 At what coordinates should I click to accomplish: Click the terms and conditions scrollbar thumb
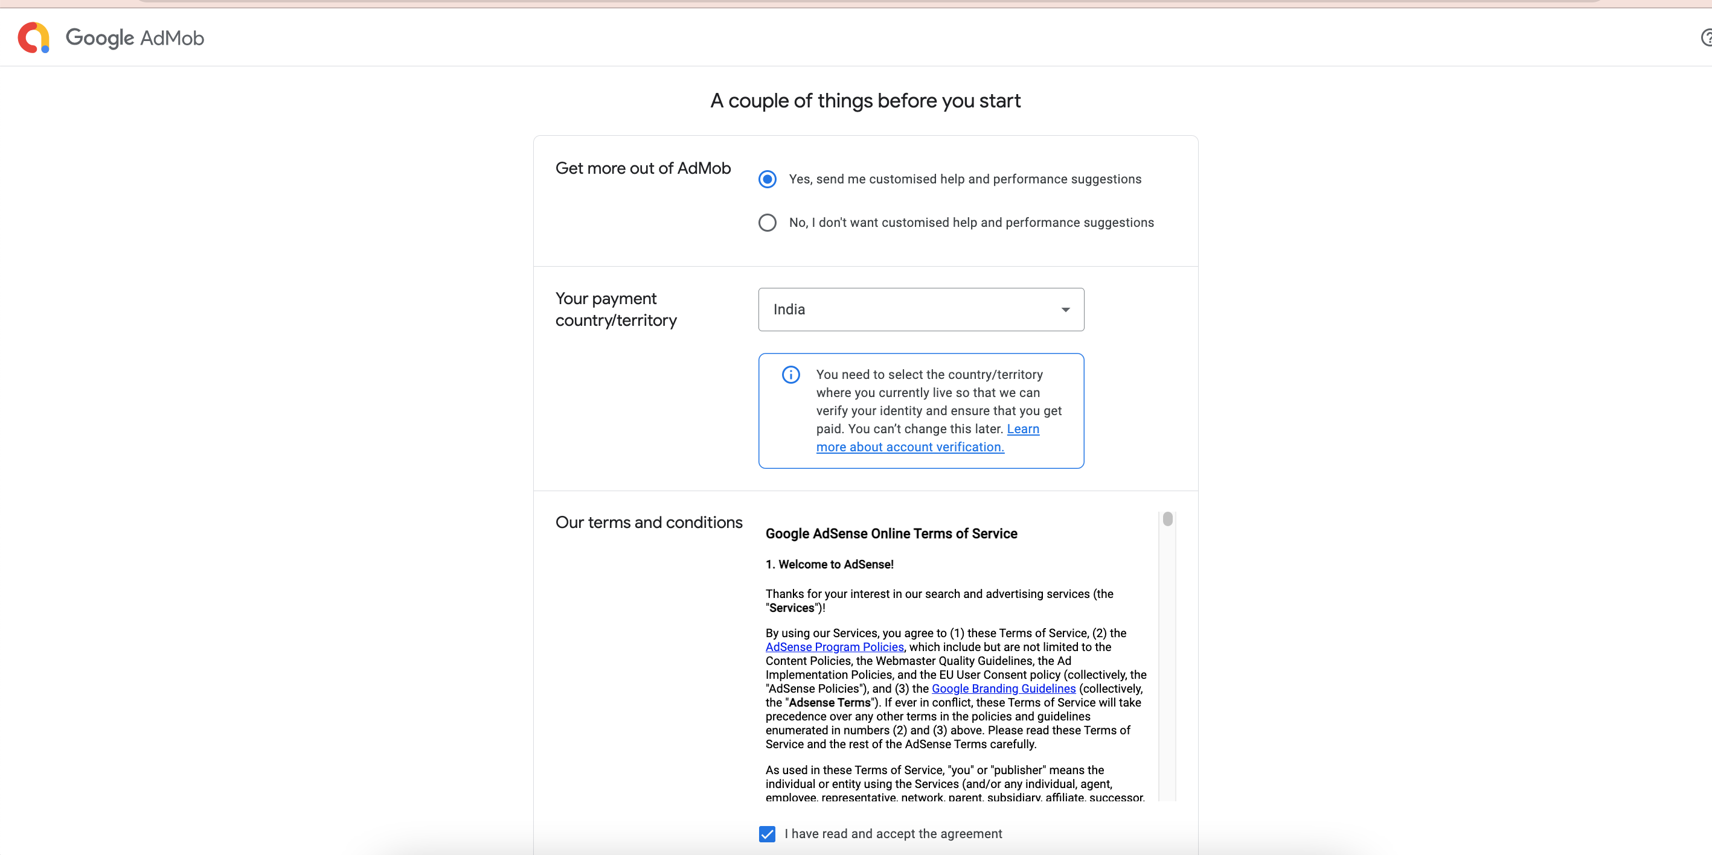[x=1168, y=519]
